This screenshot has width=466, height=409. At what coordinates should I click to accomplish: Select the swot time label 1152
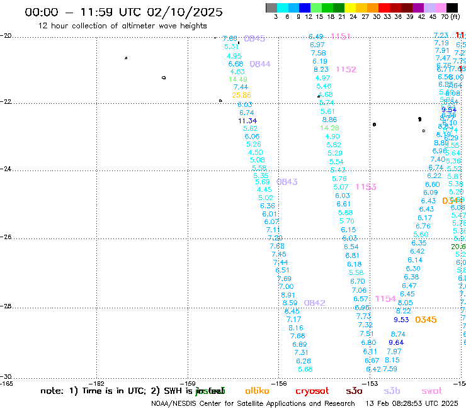coord(346,69)
